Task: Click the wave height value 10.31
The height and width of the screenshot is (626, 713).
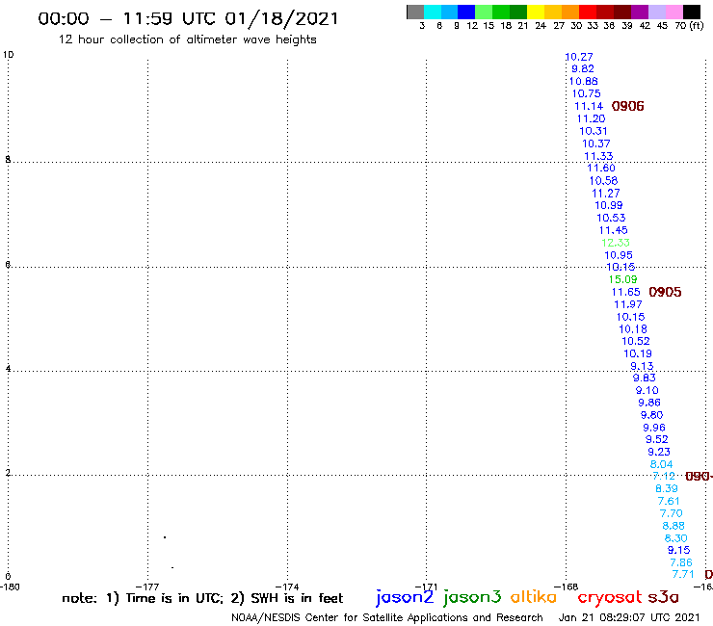Action: [594, 131]
